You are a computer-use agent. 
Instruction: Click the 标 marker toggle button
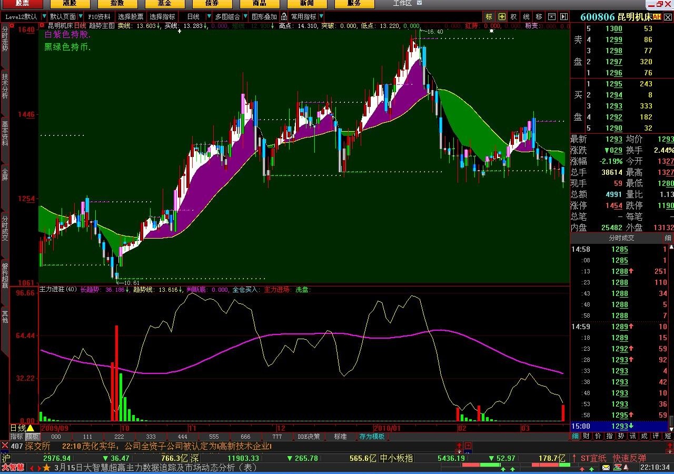coord(489,17)
